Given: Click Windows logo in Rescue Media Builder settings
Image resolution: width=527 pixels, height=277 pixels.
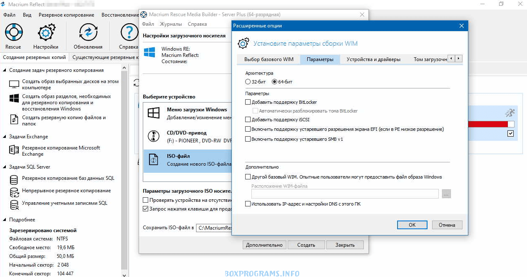Looking at the screenshot, I should [x=149, y=52].
